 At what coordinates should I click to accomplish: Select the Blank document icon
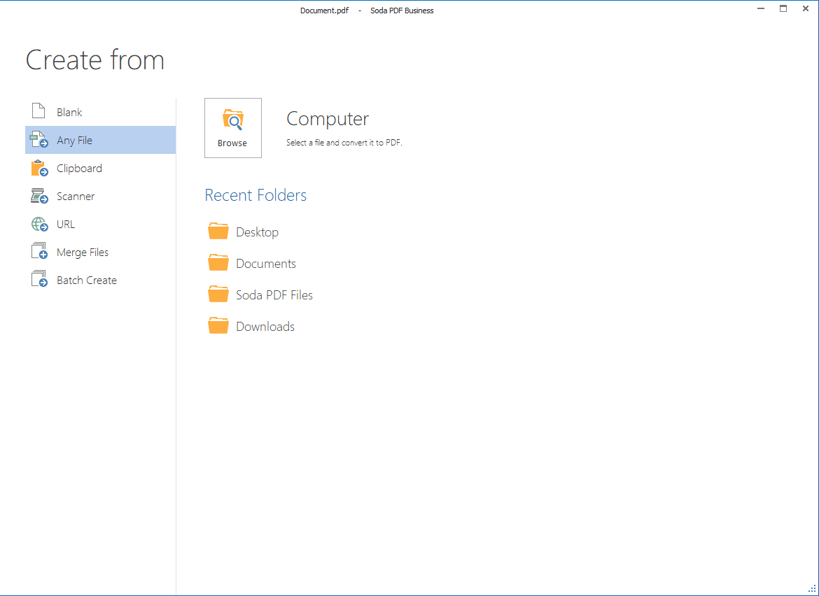(x=39, y=111)
